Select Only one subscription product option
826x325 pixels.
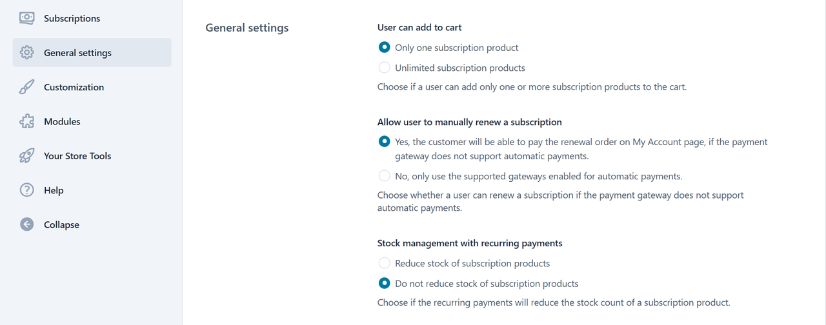tap(385, 48)
